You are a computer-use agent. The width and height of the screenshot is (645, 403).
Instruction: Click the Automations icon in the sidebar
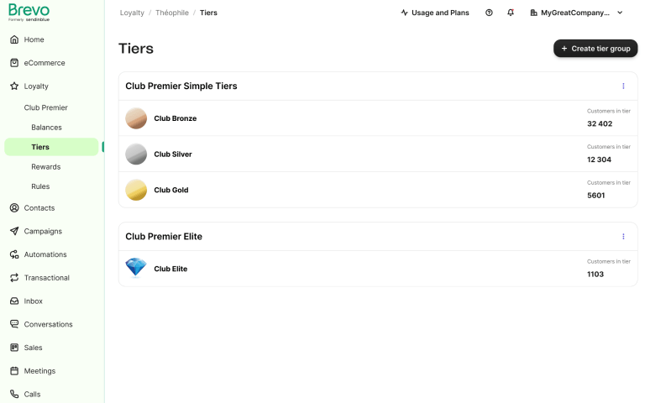tap(14, 254)
